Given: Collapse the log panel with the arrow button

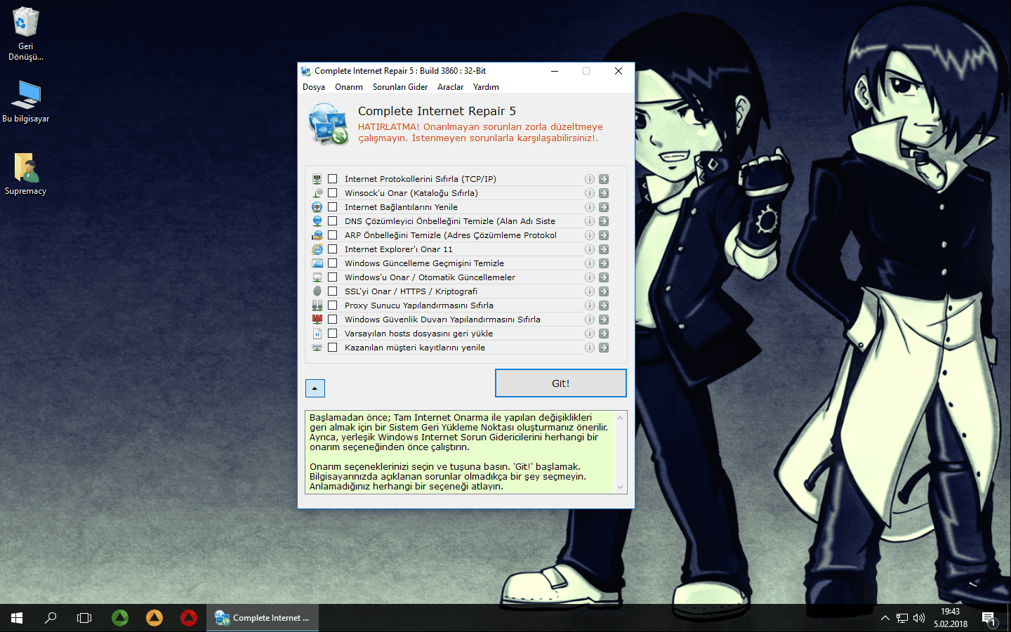Looking at the screenshot, I should [x=315, y=388].
